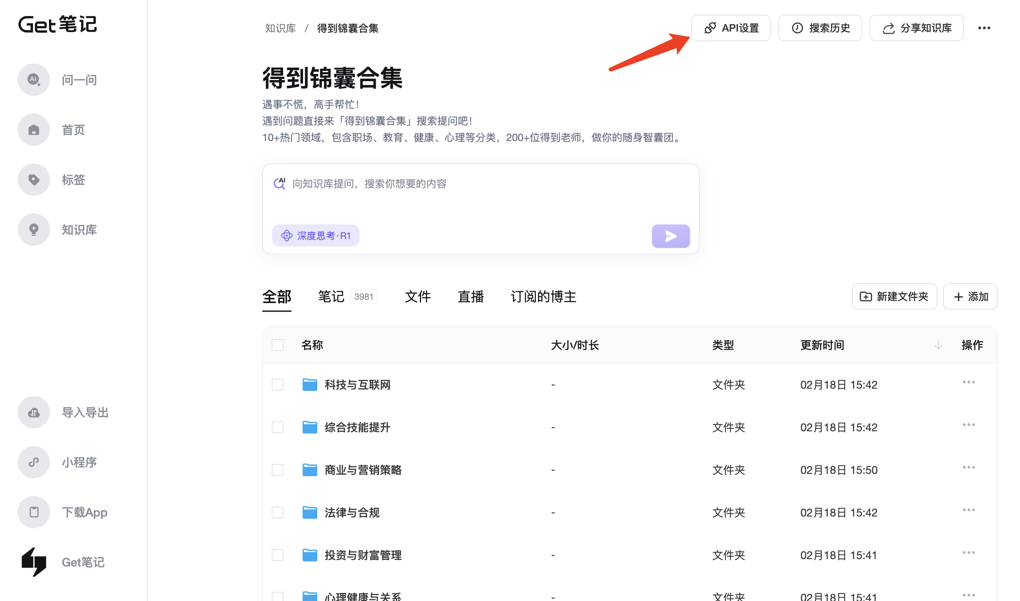This screenshot has height=601, width=1020.
Task: Switch to the 订阅的博主 tab
Action: pyautogui.click(x=543, y=297)
